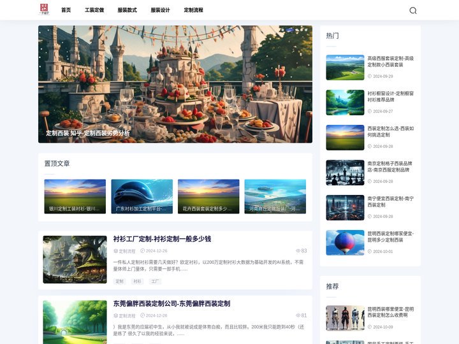Select the active carousel indicator dot

coord(289,30)
